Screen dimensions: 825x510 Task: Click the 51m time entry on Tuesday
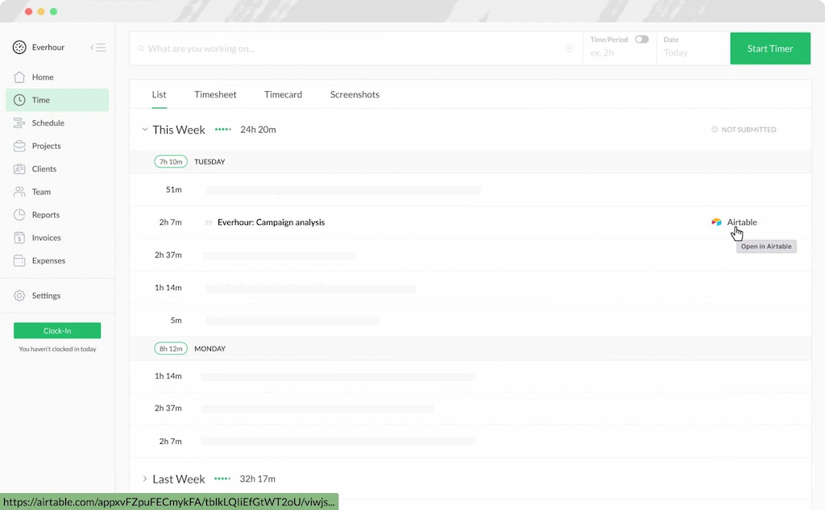pyautogui.click(x=174, y=189)
